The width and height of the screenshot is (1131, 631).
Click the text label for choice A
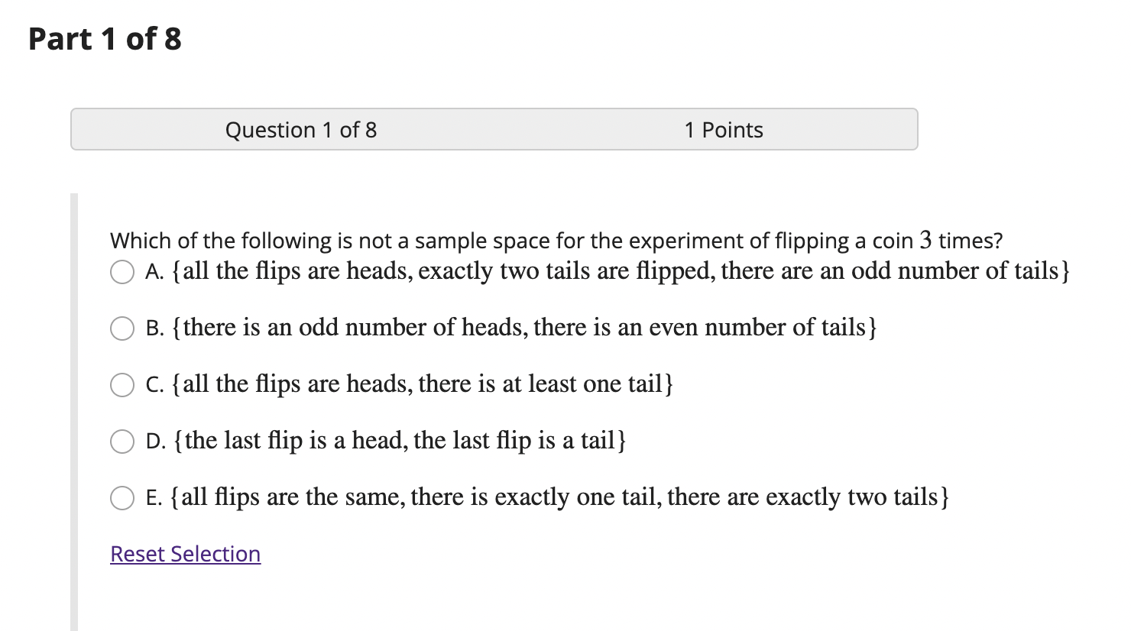[604, 271]
